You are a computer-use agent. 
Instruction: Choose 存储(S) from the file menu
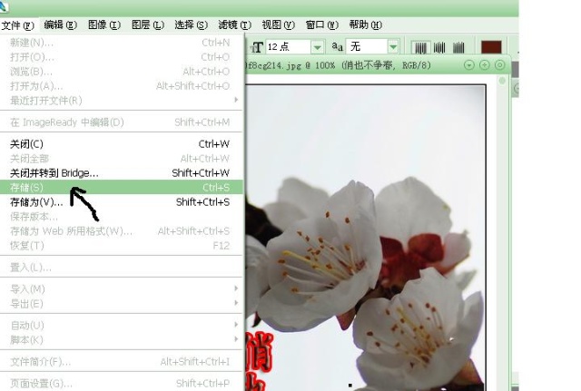[27, 187]
